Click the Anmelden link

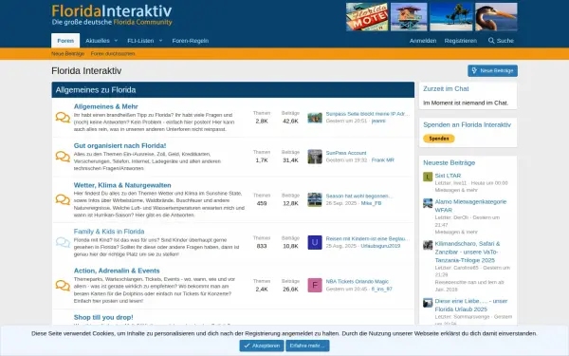tap(423, 41)
